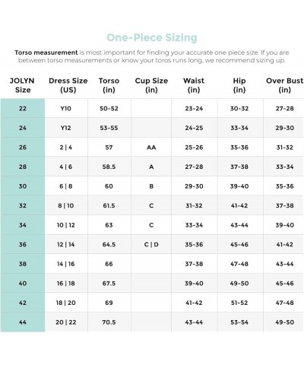Select JOLYN size 30 teal cell
Image resolution: width=304 pixels, height=365 pixels.
pos(23,186)
